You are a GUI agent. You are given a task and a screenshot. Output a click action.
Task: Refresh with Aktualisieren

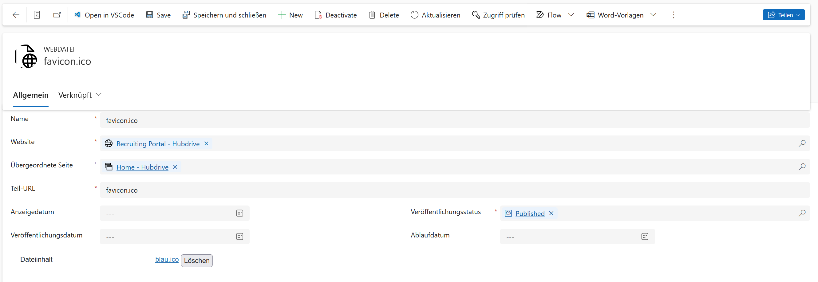[435, 15]
